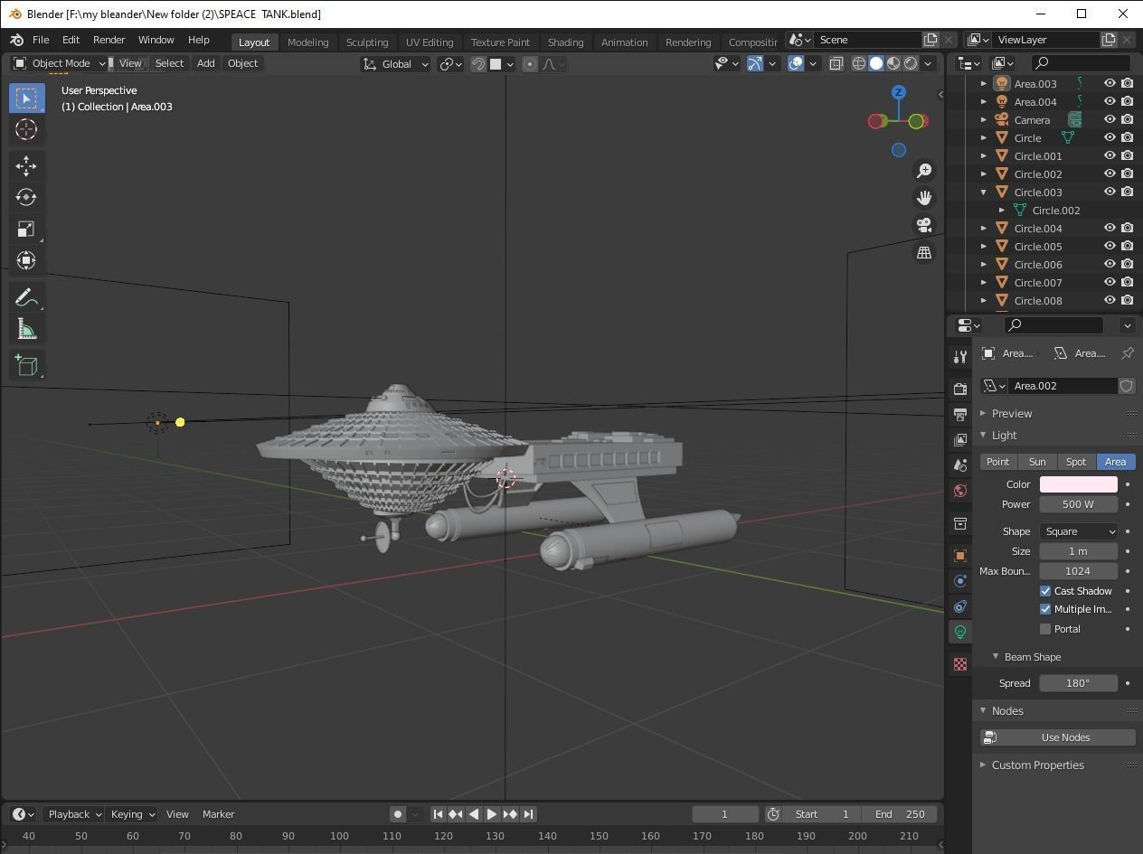
Task: Open the Add menu in viewport header
Action: [205, 63]
